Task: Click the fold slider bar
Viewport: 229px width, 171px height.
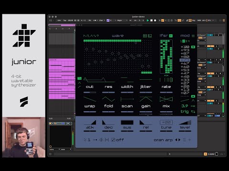Action: (x=108, y=112)
